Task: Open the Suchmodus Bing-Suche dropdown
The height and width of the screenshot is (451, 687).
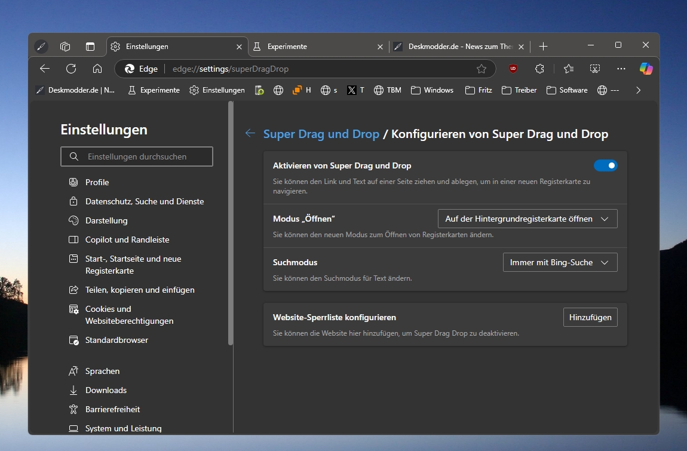Action: (x=560, y=262)
